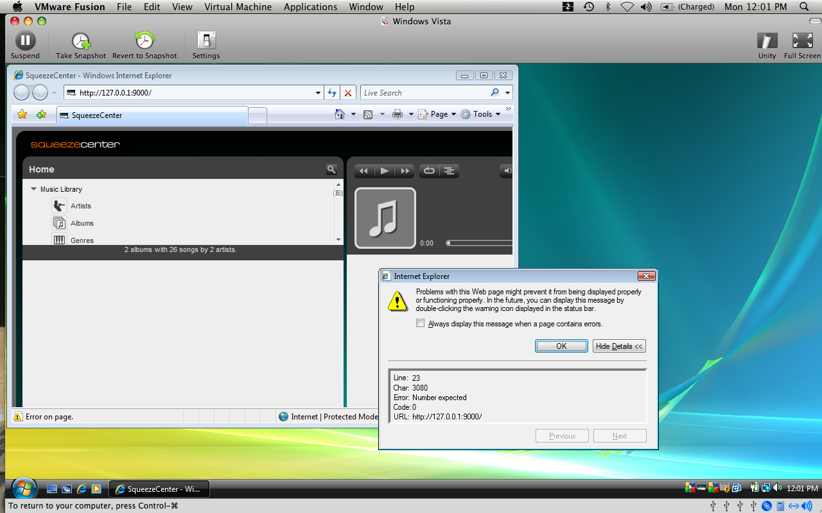822x513 pixels.
Task: Click the IE refresh button
Action: coord(332,93)
